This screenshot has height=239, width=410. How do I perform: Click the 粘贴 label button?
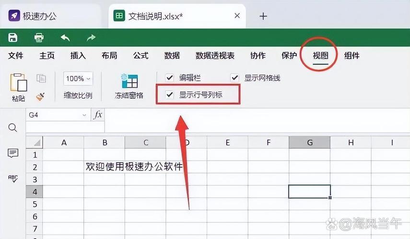18,98
